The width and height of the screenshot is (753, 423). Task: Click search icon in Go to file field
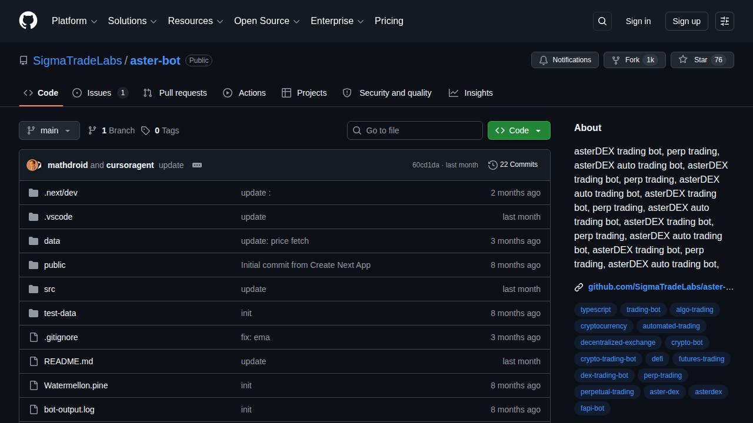[x=357, y=130]
